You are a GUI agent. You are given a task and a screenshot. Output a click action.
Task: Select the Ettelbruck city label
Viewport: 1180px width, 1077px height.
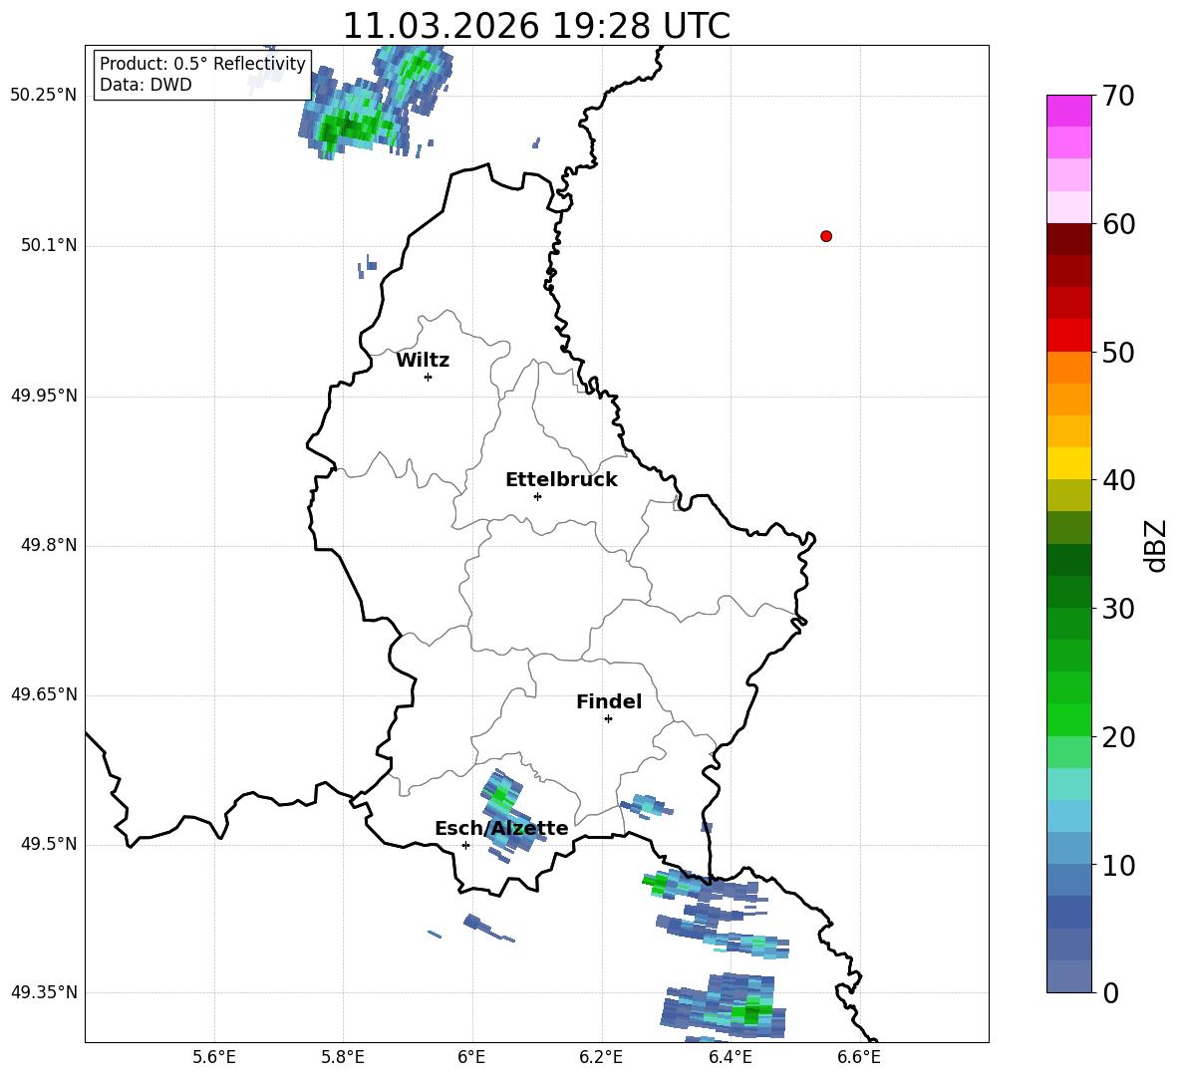coord(561,480)
